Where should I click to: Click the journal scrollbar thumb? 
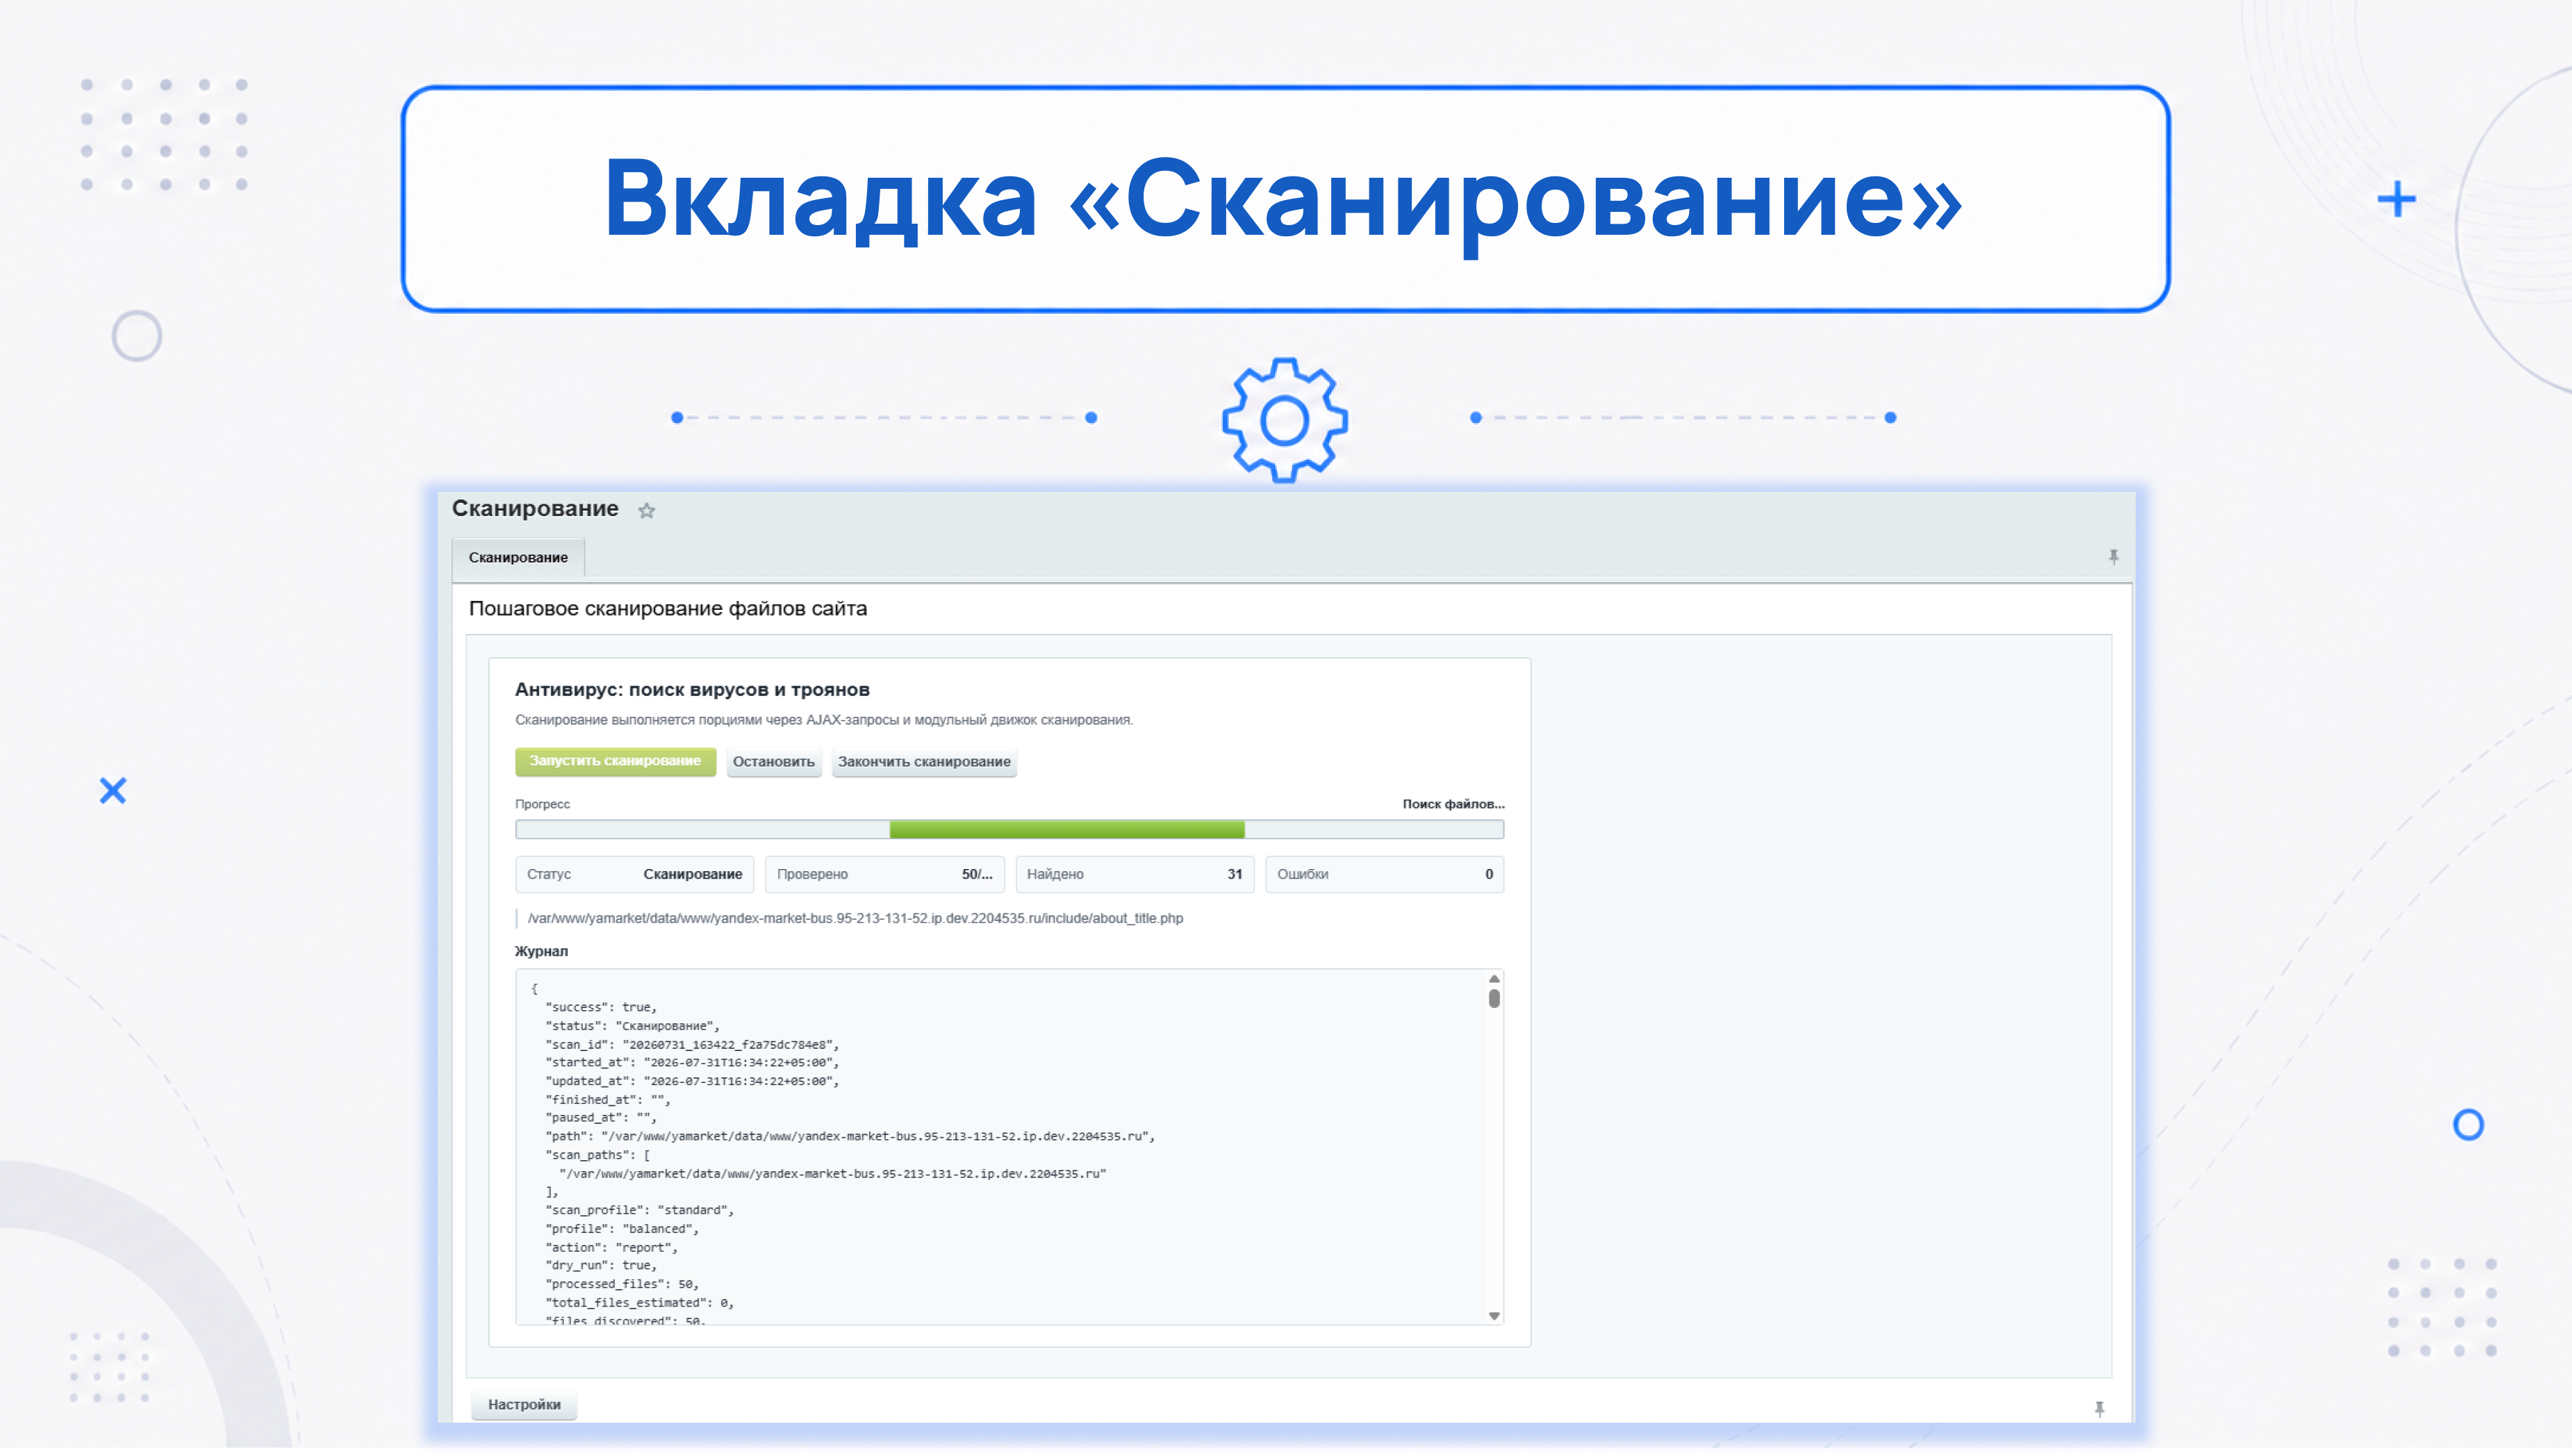(x=1494, y=998)
